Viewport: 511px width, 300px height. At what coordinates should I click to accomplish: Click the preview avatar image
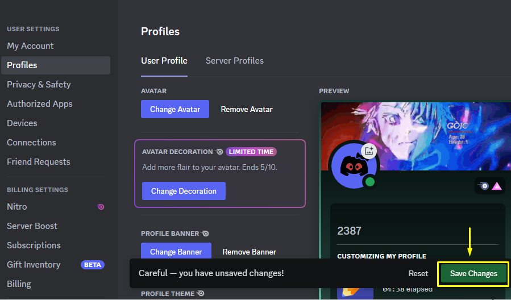pos(354,166)
